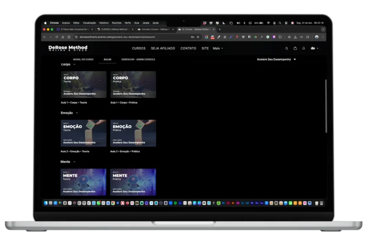Bookmark this page with the star icon
The height and width of the screenshot is (245, 367).
tap(198, 37)
